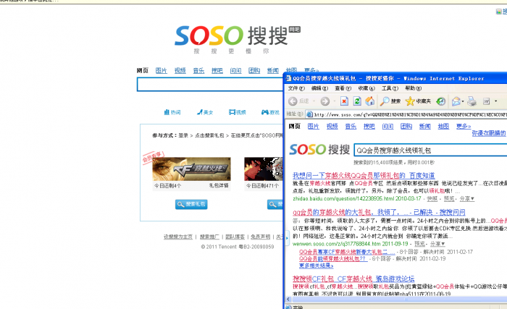Open the 文件(F) menu
507x309 pixels.
(296, 88)
